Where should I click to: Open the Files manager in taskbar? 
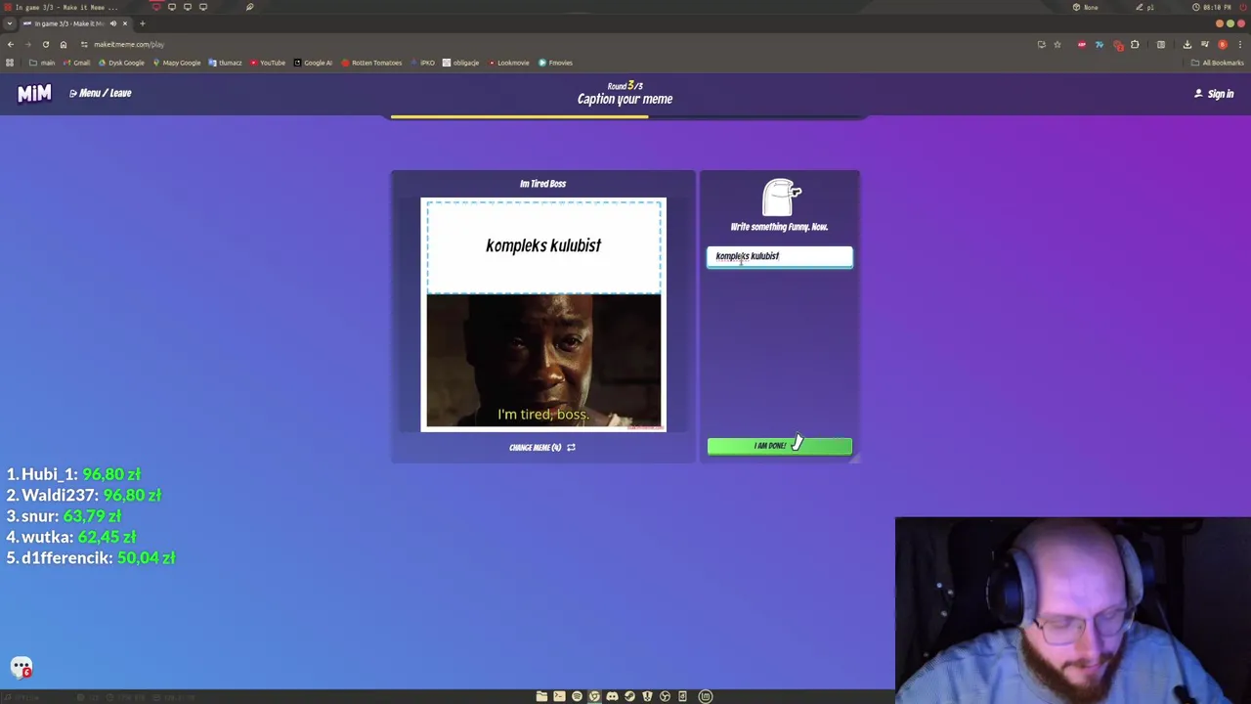[x=541, y=696]
